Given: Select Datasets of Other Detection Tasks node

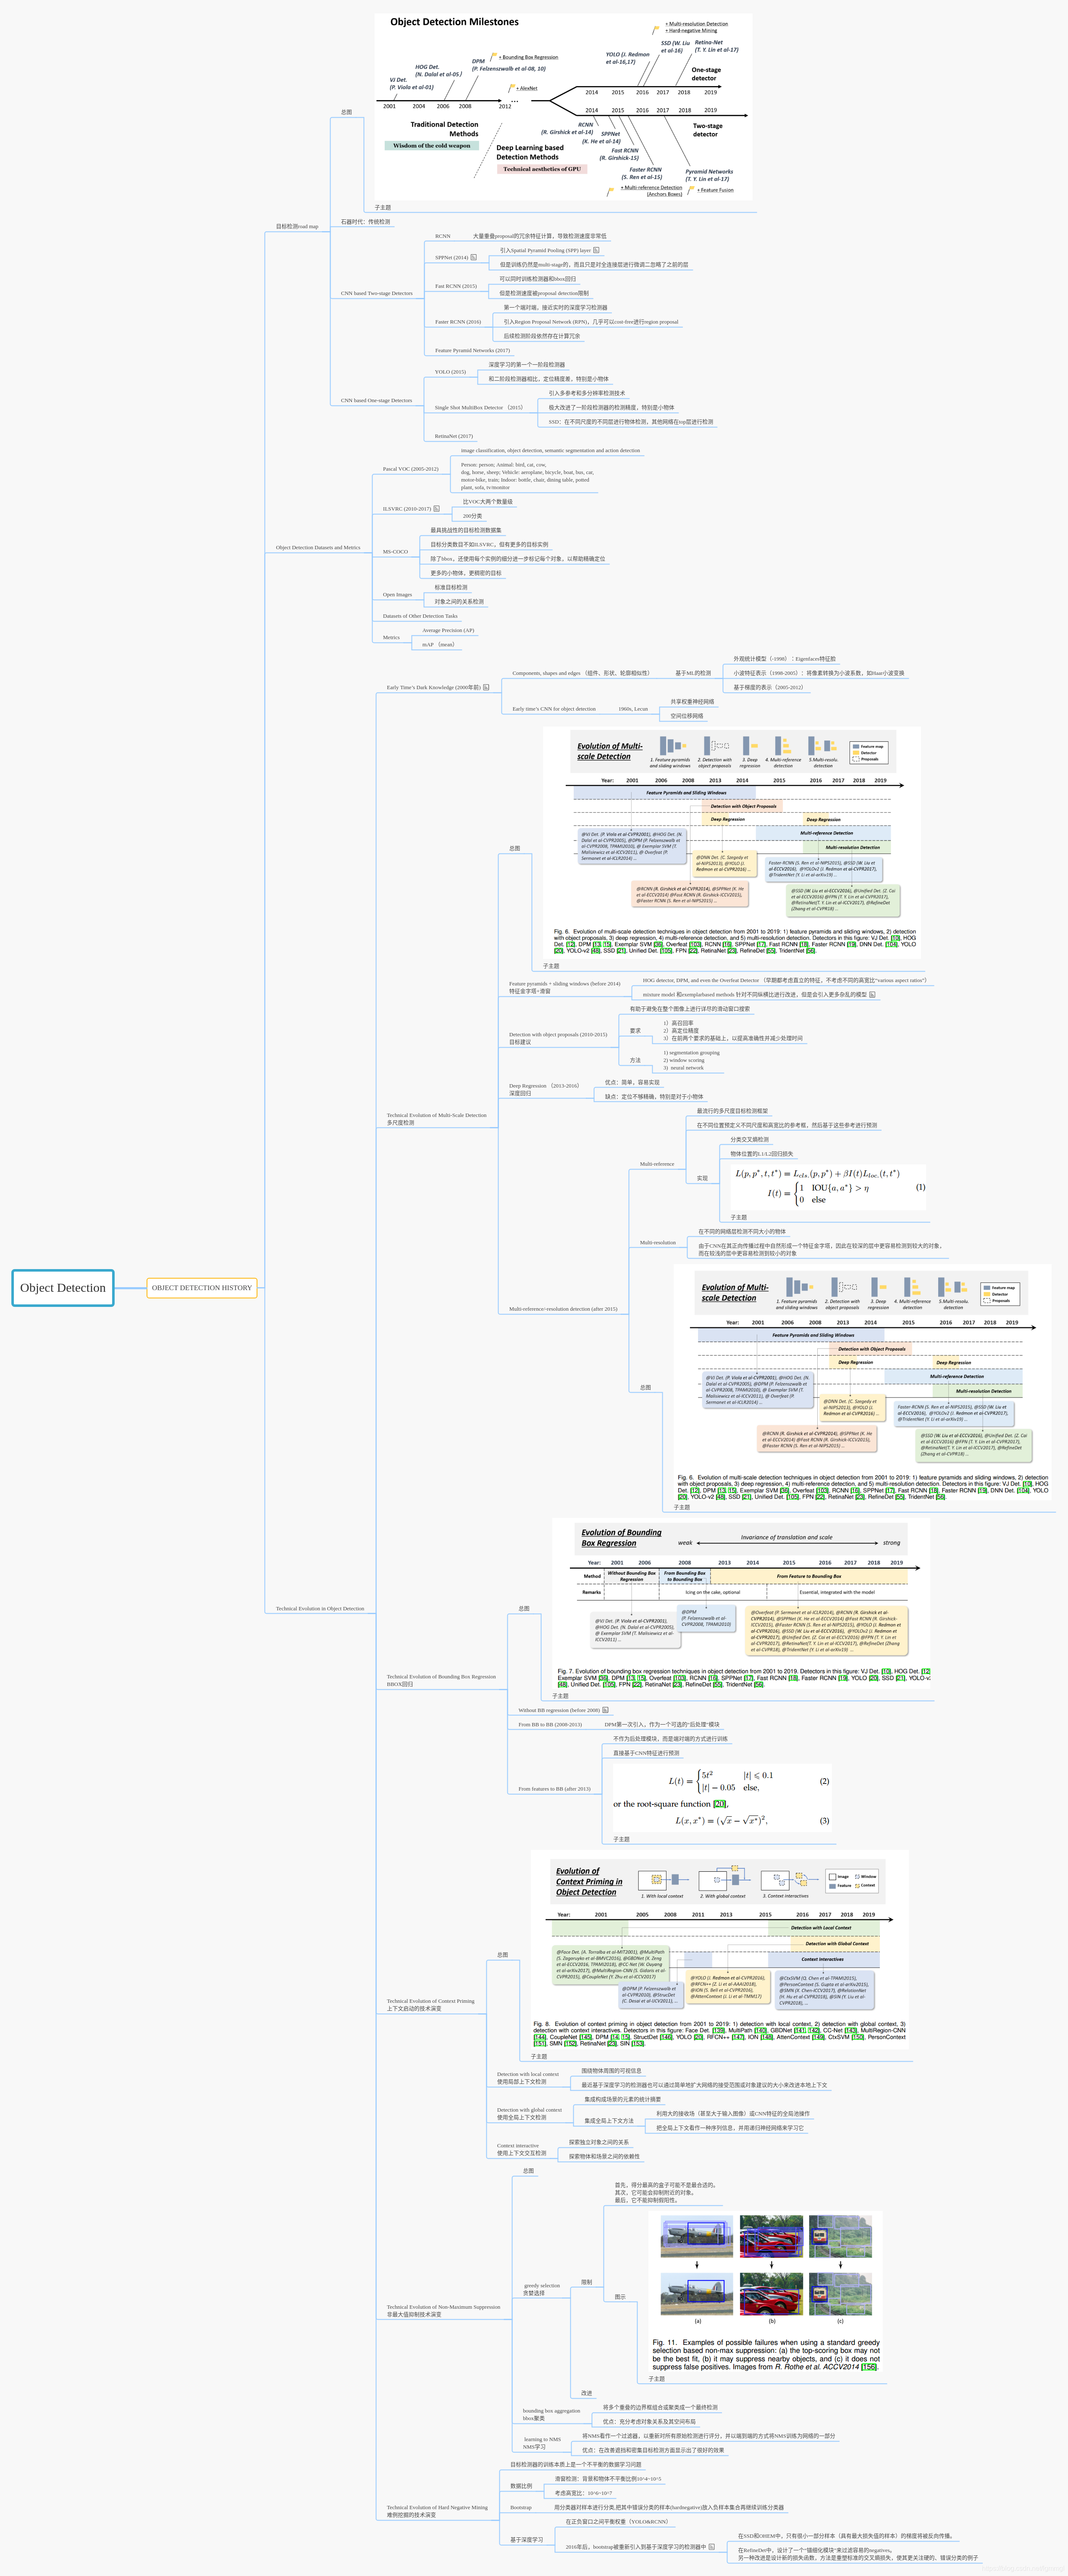Looking at the screenshot, I should 420,616.
